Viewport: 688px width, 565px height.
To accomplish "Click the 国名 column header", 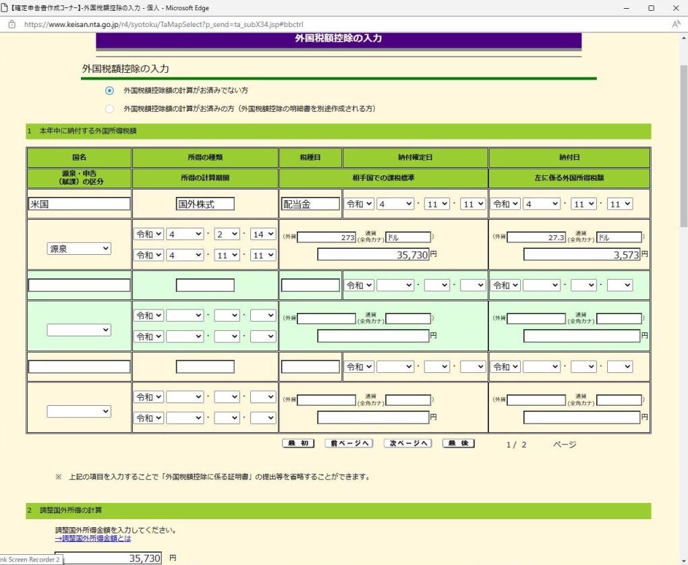I will (80, 158).
